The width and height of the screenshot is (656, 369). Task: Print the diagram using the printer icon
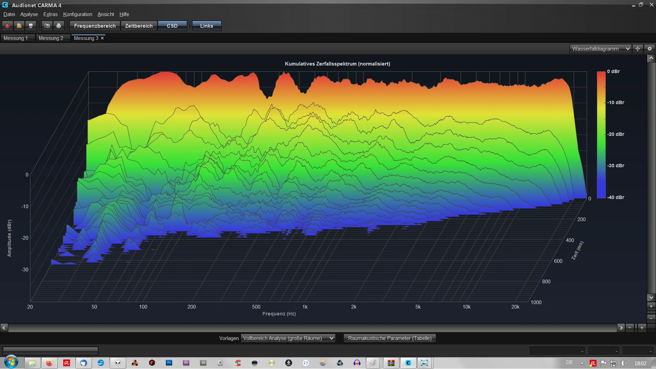pyautogui.click(x=59, y=26)
